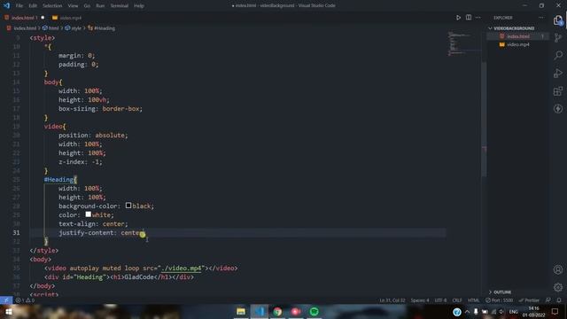Open the notifications bell in the status bar
The image size is (567, 319).
click(559, 300)
